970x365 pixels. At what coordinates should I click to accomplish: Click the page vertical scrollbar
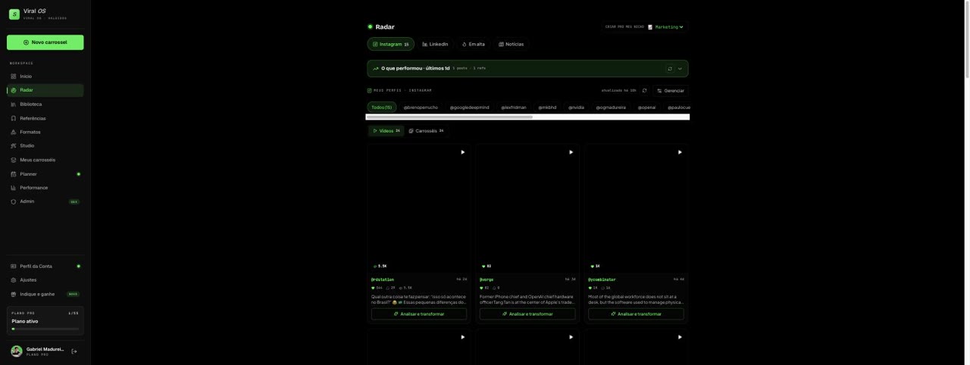point(967,39)
